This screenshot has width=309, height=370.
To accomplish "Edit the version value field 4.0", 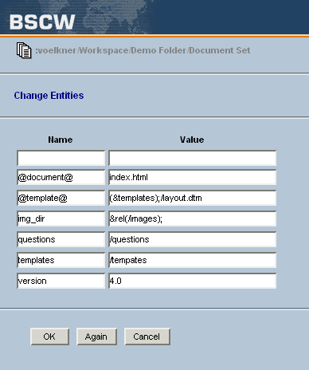I will (193, 281).
